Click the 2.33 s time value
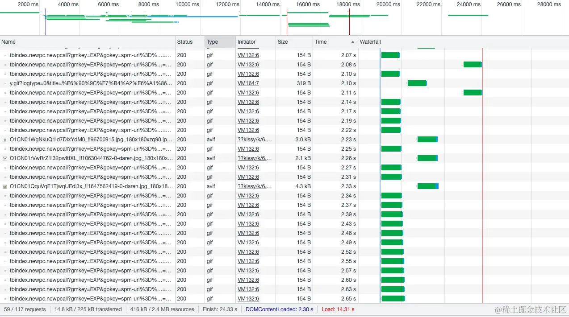Screen dimensions: 569x317 coord(348,186)
